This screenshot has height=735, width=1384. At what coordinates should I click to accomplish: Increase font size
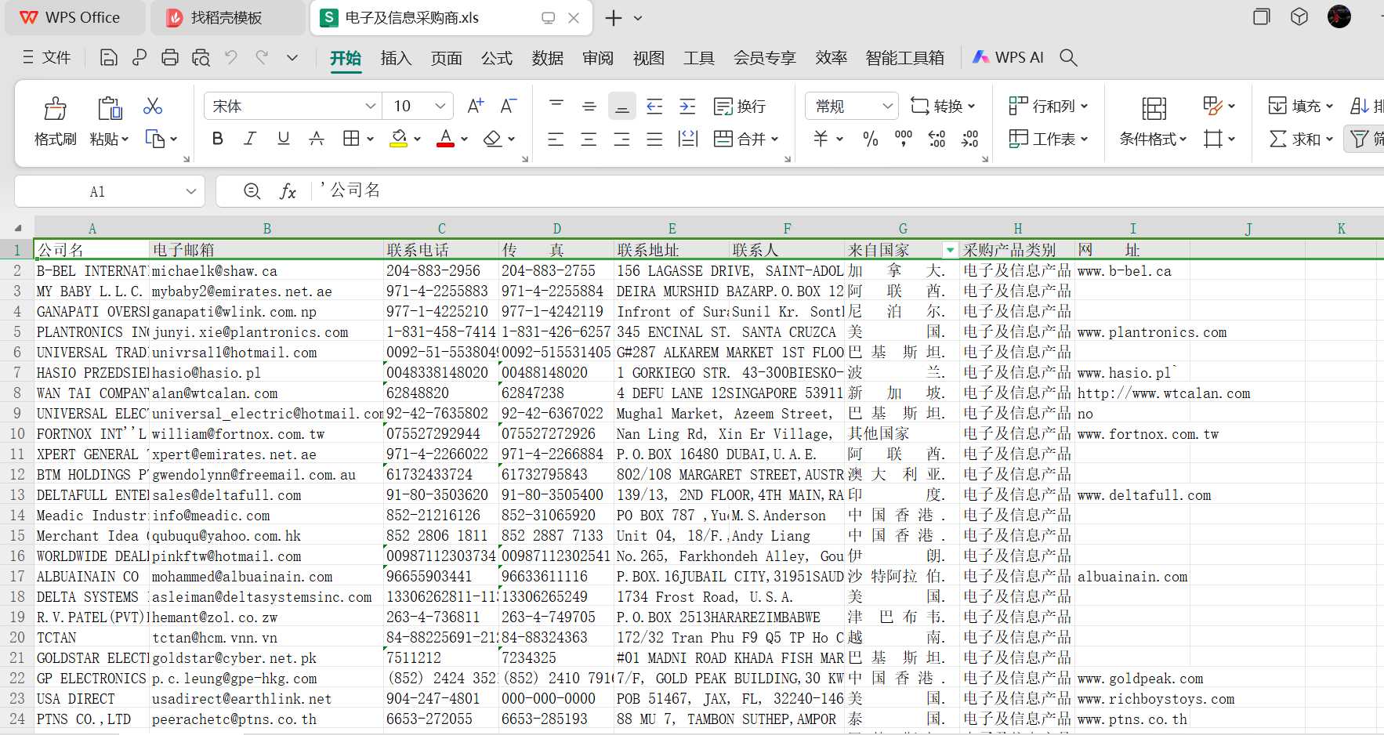pos(476,106)
